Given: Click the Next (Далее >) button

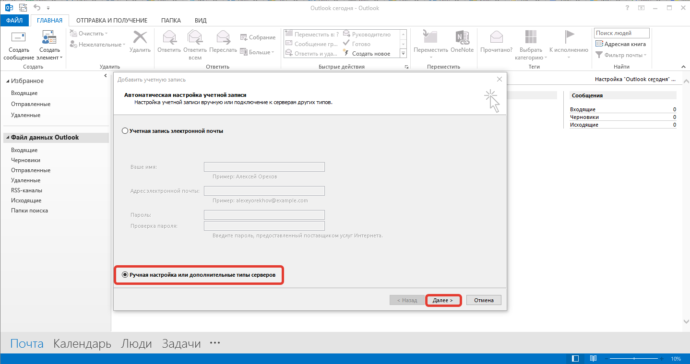Looking at the screenshot, I should (x=443, y=300).
